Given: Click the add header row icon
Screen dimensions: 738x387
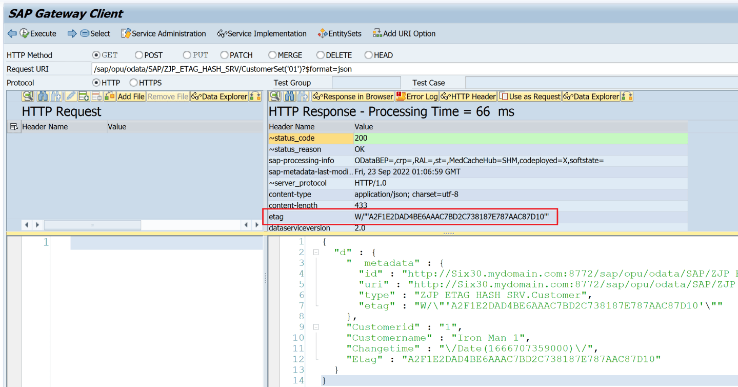Looking at the screenshot, I should [x=84, y=96].
